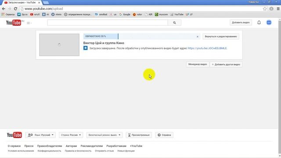Open the myscore bookmark

[161, 14]
